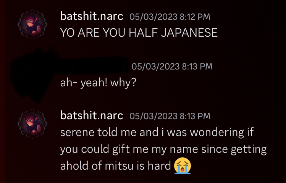Click the reply 'ah- yeah! why?'
The width and height of the screenshot is (286, 183).
[x=98, y=83]
